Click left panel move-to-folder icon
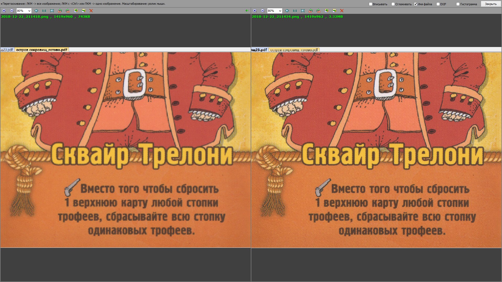This screenshot has height=282, width=502. click(83, 11)
